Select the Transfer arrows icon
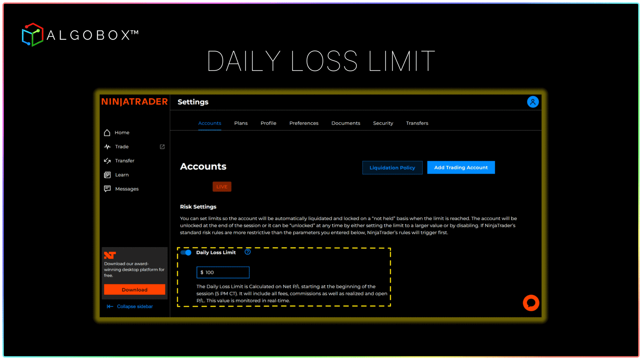The width and height of the screenshot is (642, 360). 107,161
